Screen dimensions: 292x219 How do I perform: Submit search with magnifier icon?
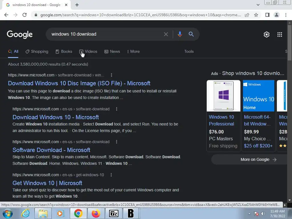[x=191, y=34]
